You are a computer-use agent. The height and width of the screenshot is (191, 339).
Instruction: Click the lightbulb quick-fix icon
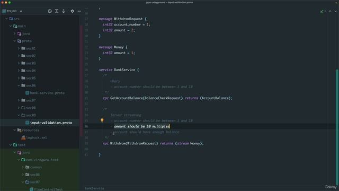coord(102,120)
